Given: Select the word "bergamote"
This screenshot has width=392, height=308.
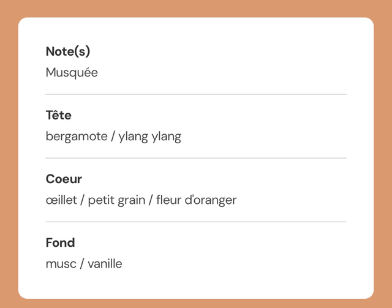Looking at the screenshot, I should click(76, 137).
